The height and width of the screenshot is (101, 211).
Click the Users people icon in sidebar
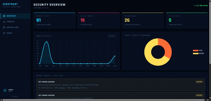(4, 33)
